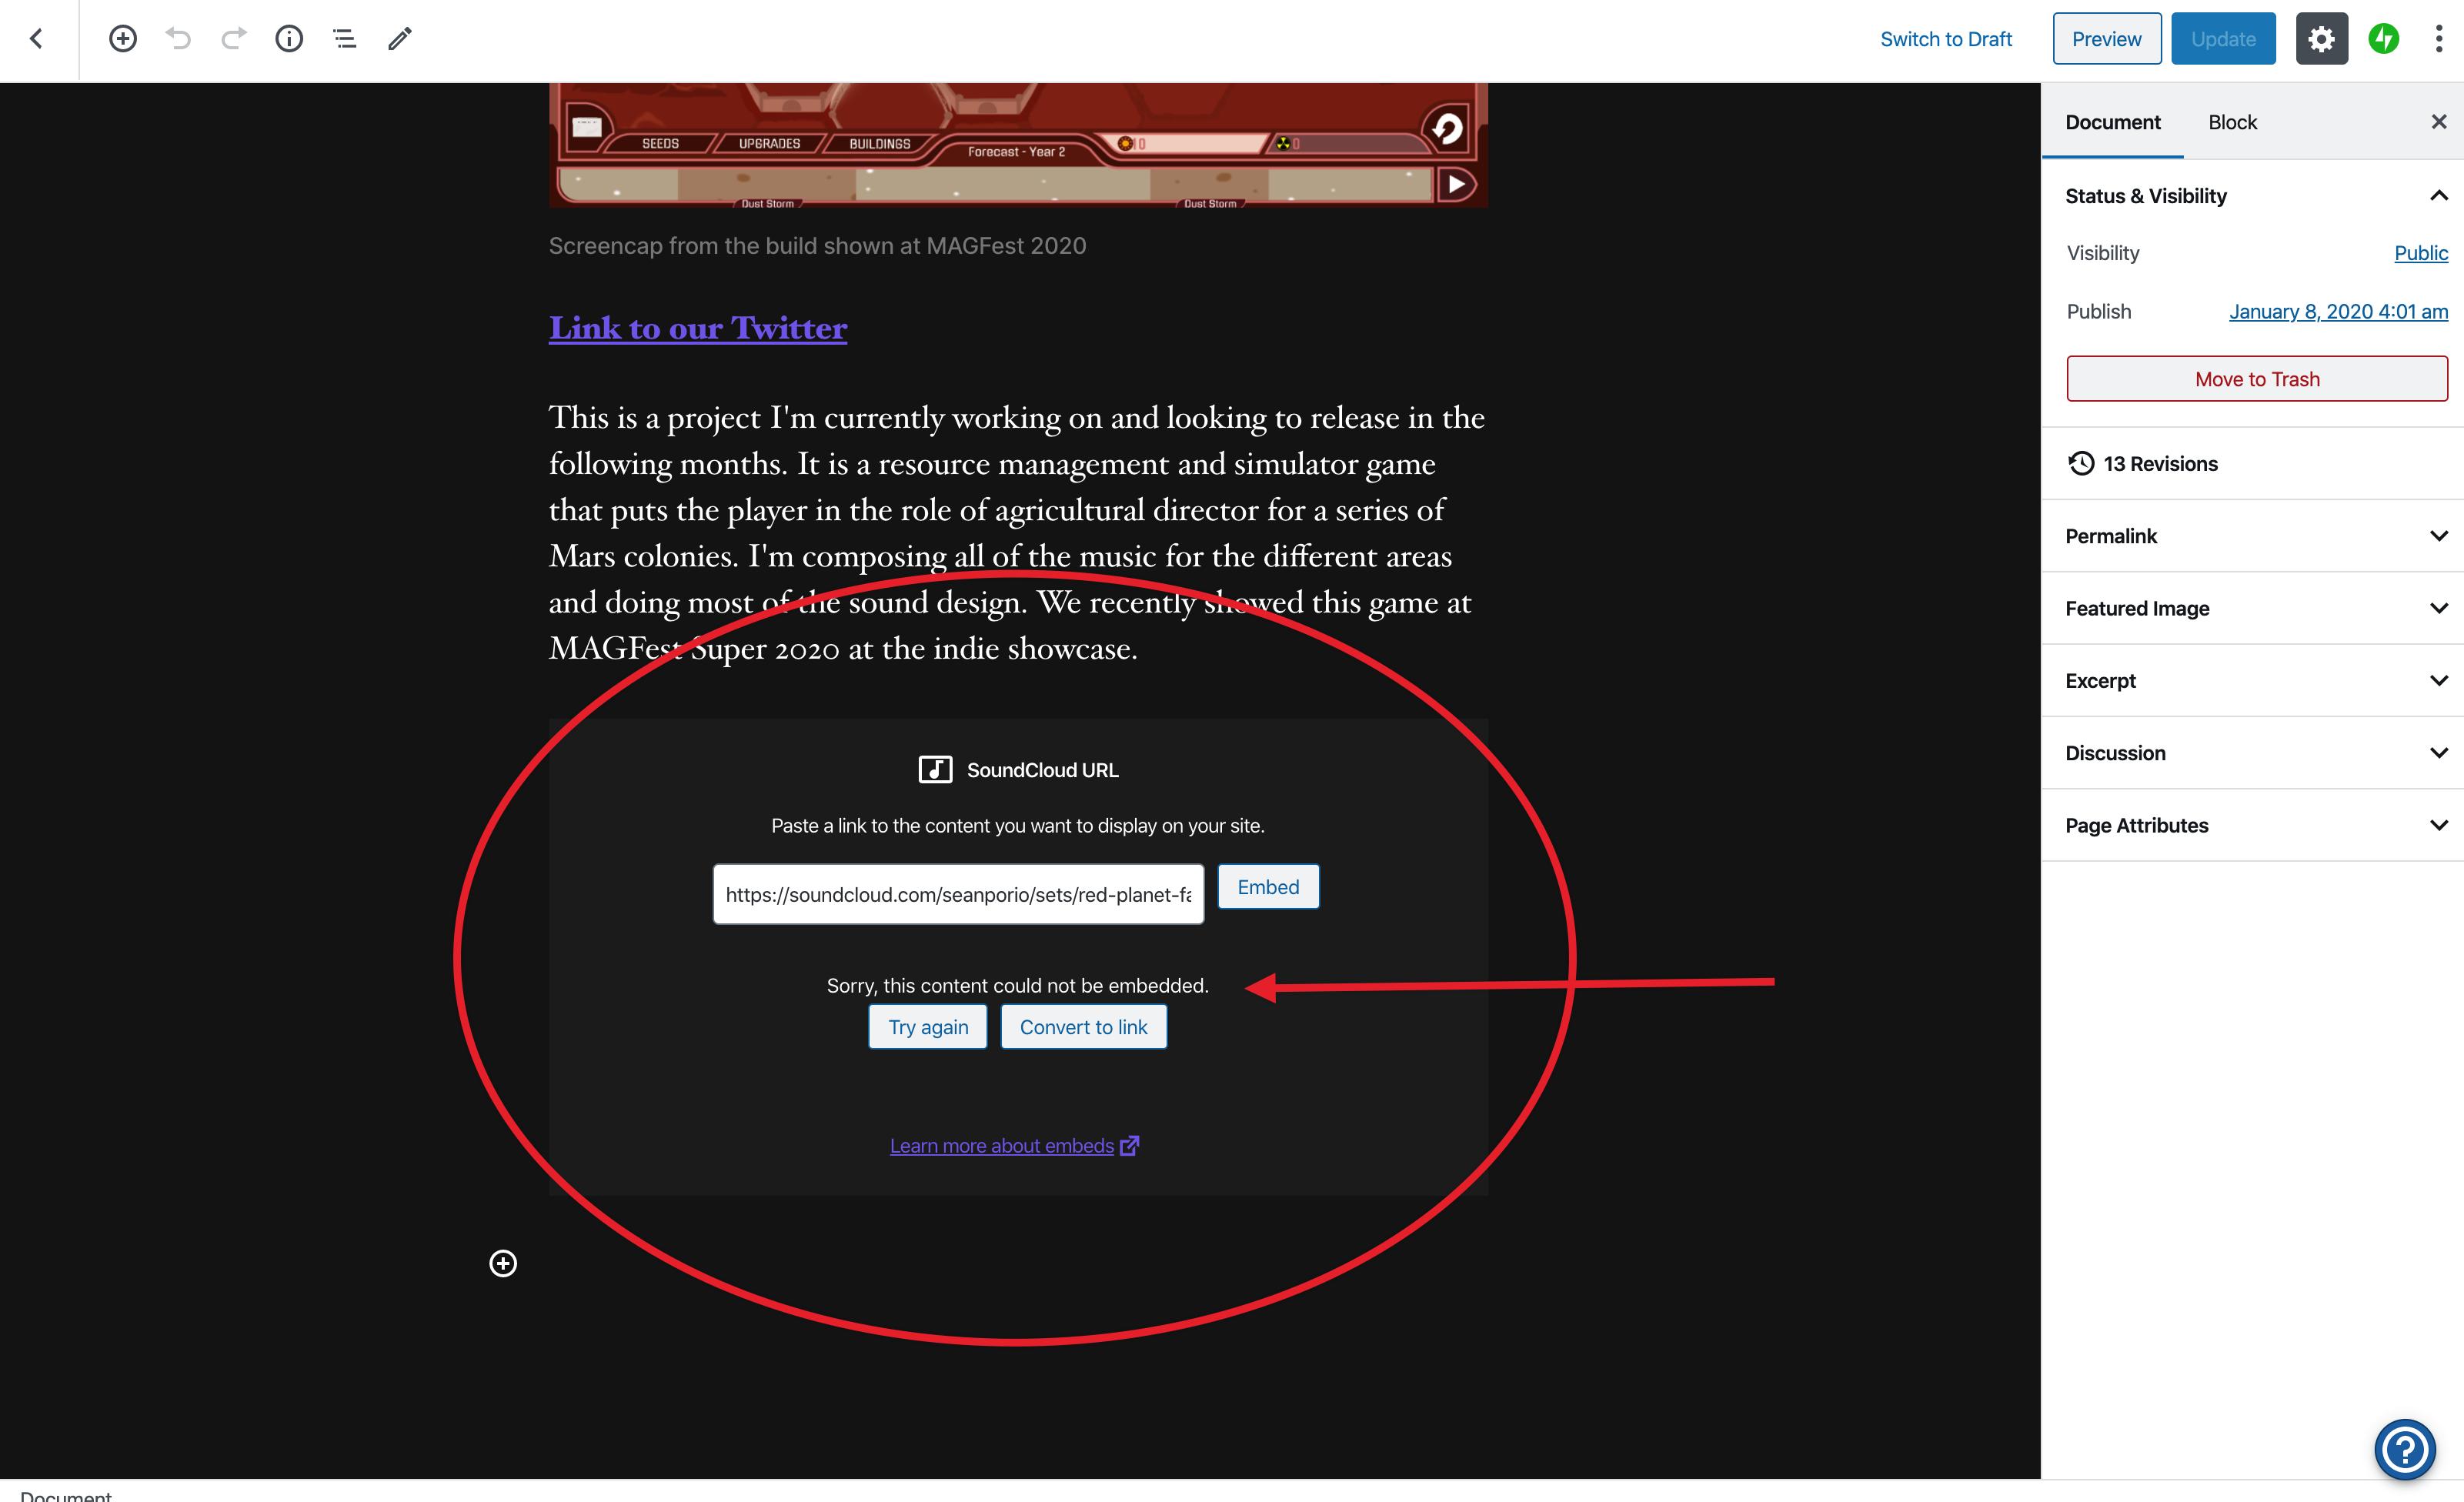Collapse the Status & Visibility section
Viewport: 2464px width, 1502px height.
[2438, 195]
